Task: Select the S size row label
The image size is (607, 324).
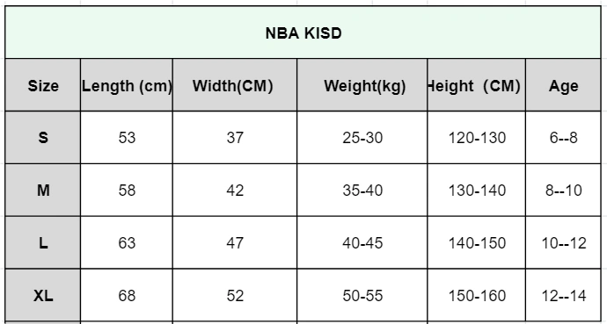Action: pyautogui.click(x=43, y=138)
